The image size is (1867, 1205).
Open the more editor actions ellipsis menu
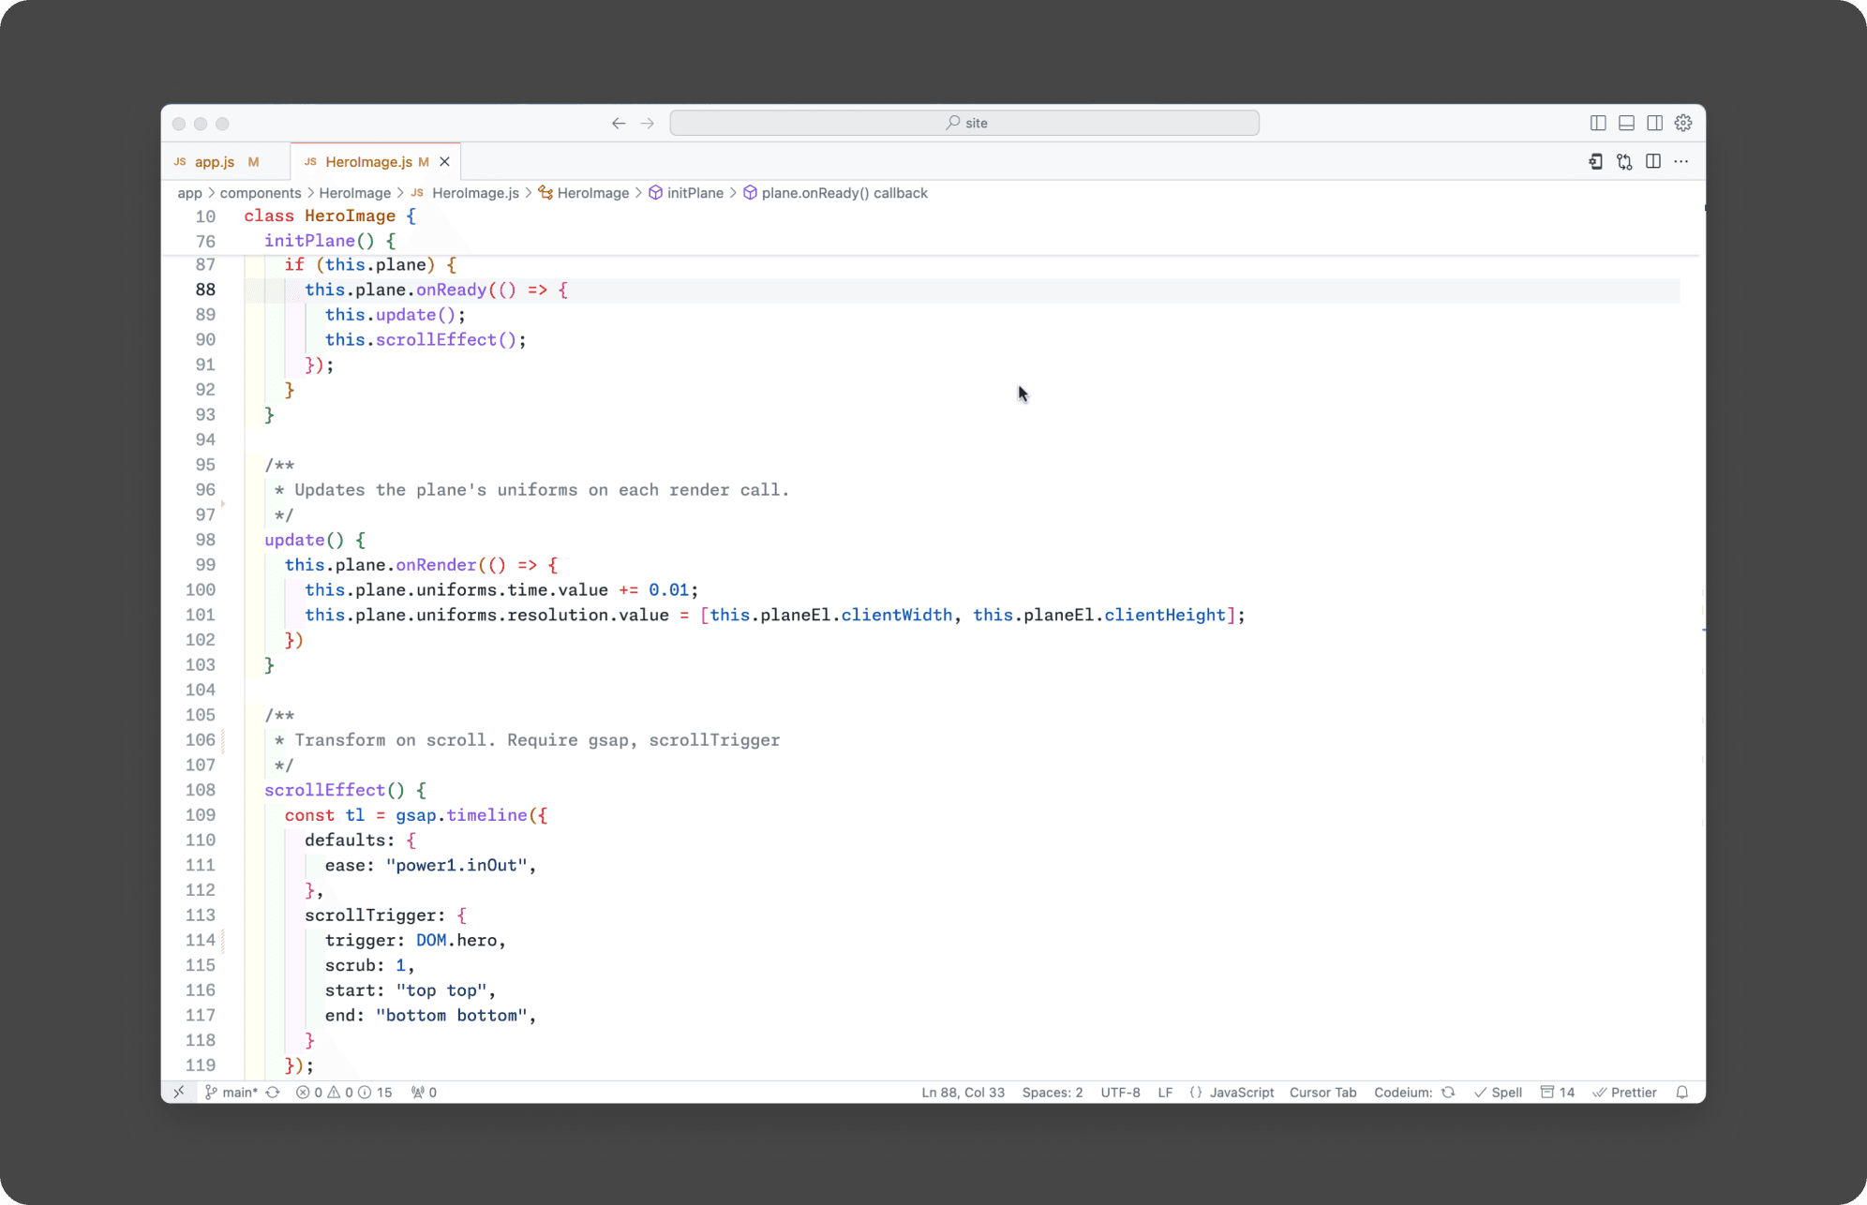click(1680, 161)
